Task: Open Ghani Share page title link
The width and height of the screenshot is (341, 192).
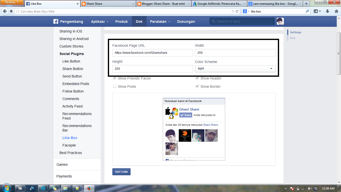Action: (x=189, y=109)
